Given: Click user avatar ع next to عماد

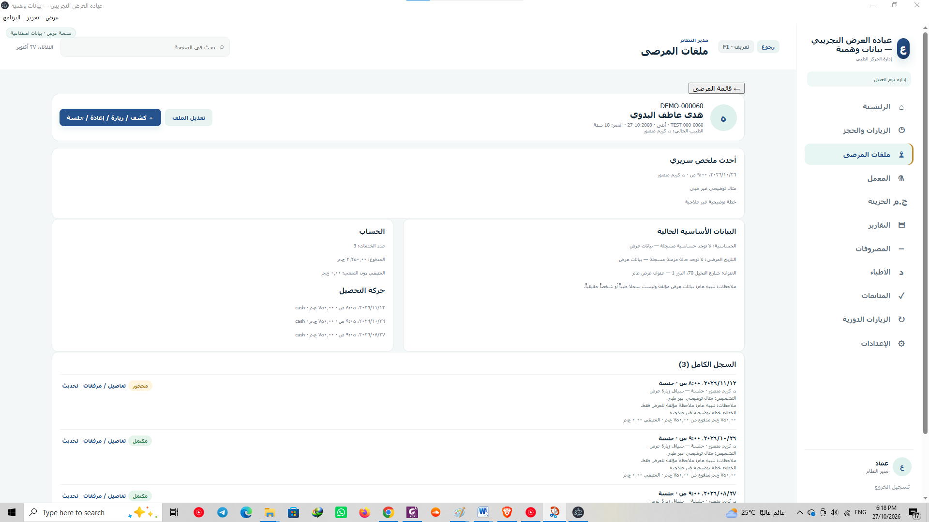Looking at the screenshot, I should (902, 467).
